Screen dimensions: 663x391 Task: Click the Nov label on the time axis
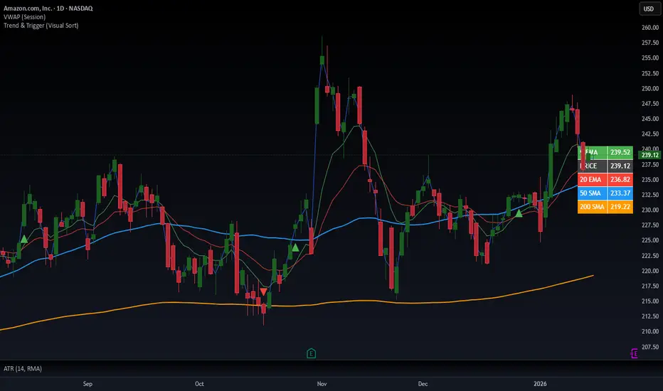coord(322,384)
